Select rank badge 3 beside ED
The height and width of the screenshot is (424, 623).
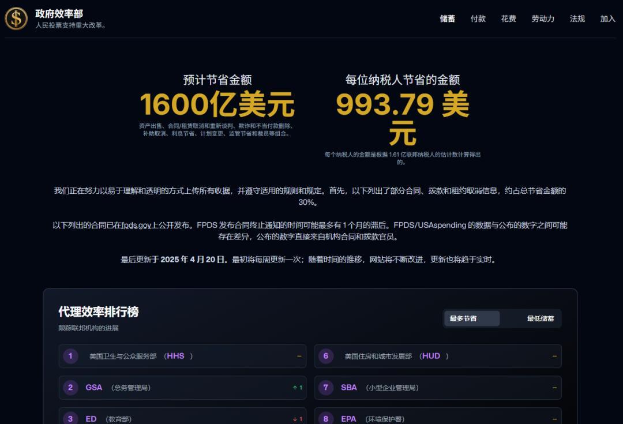70,419
